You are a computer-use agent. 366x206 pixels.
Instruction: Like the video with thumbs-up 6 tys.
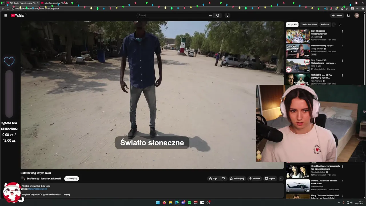point(213,179)
